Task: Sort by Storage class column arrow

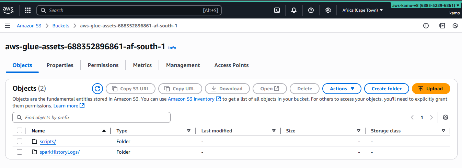Action: [443, 131]
